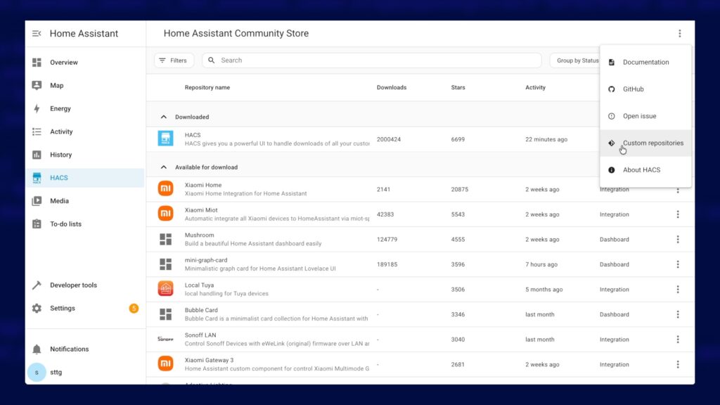Open the Notifications bell icon
The width and height of the screenshot is (720, 405).
[37, 349]
